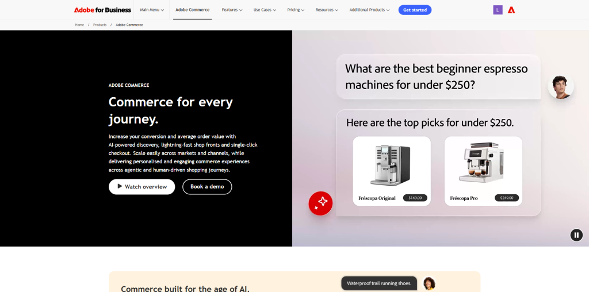Expand the Additional Products dropdown

point(369,10)
